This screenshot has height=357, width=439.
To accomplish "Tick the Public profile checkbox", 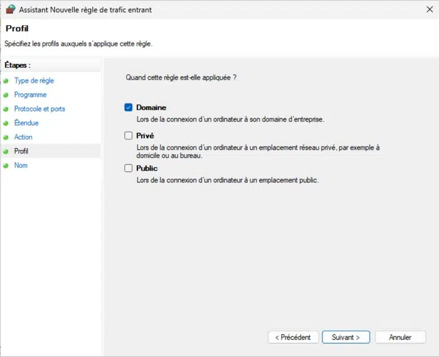I will (129, 168).
